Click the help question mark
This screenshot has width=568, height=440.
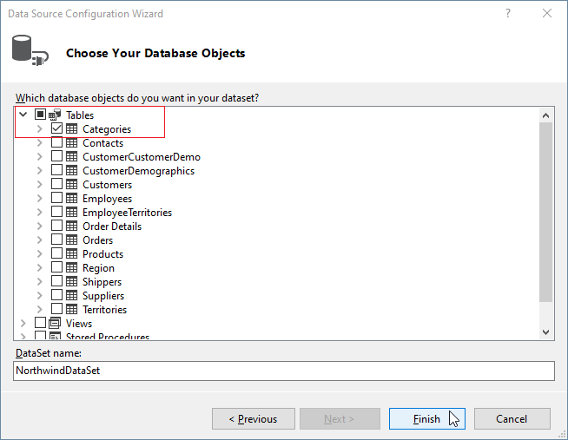pos(508,13)
